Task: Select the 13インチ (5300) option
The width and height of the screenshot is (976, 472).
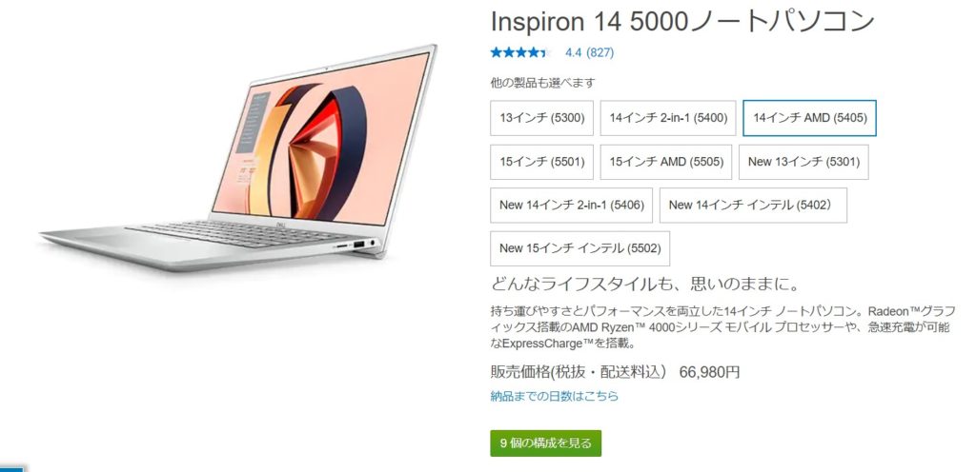Action: coord(541,118)
